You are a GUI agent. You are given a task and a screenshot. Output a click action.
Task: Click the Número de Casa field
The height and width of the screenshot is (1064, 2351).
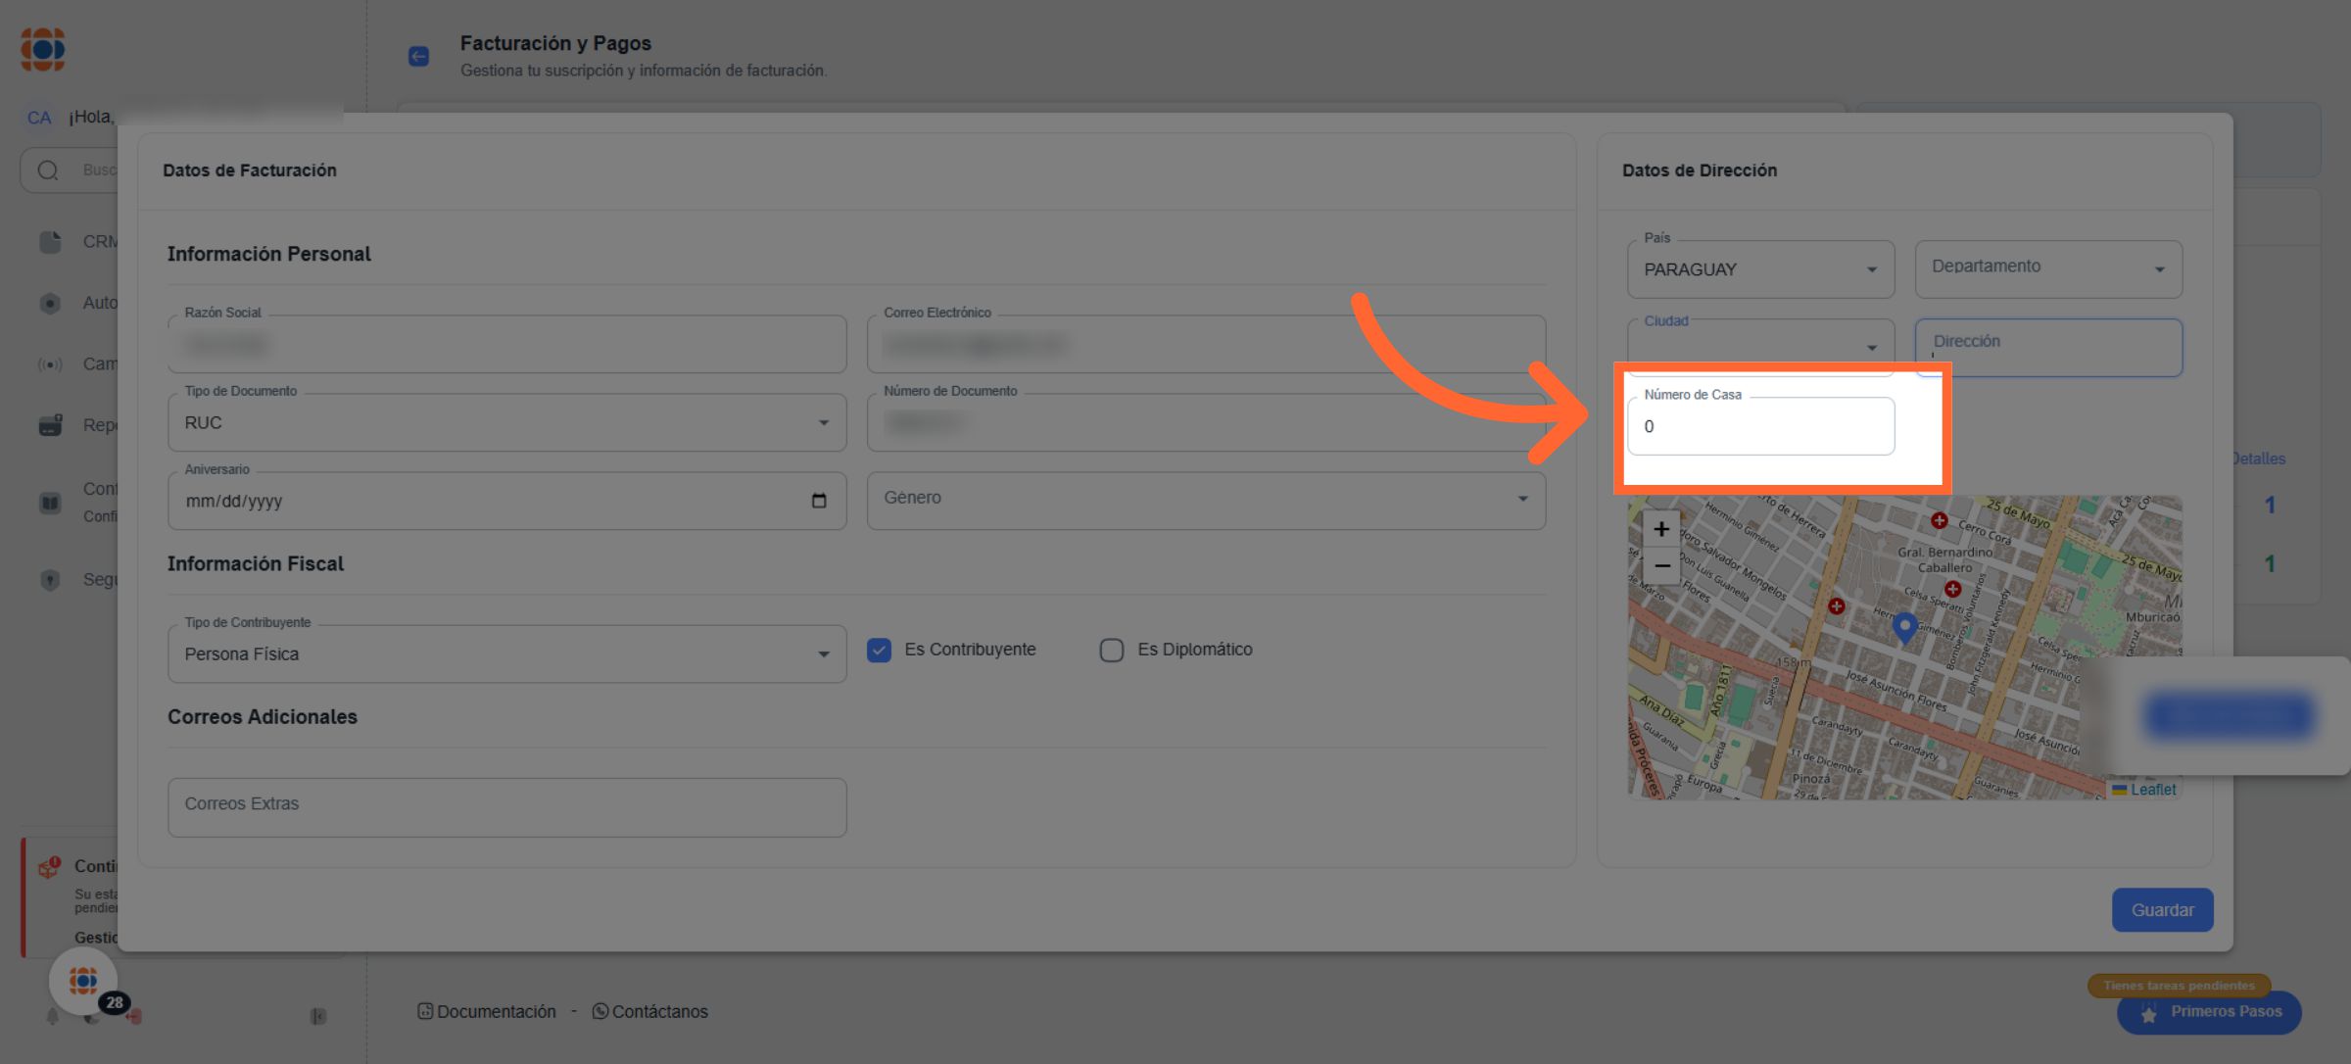tap(1759, 427)
